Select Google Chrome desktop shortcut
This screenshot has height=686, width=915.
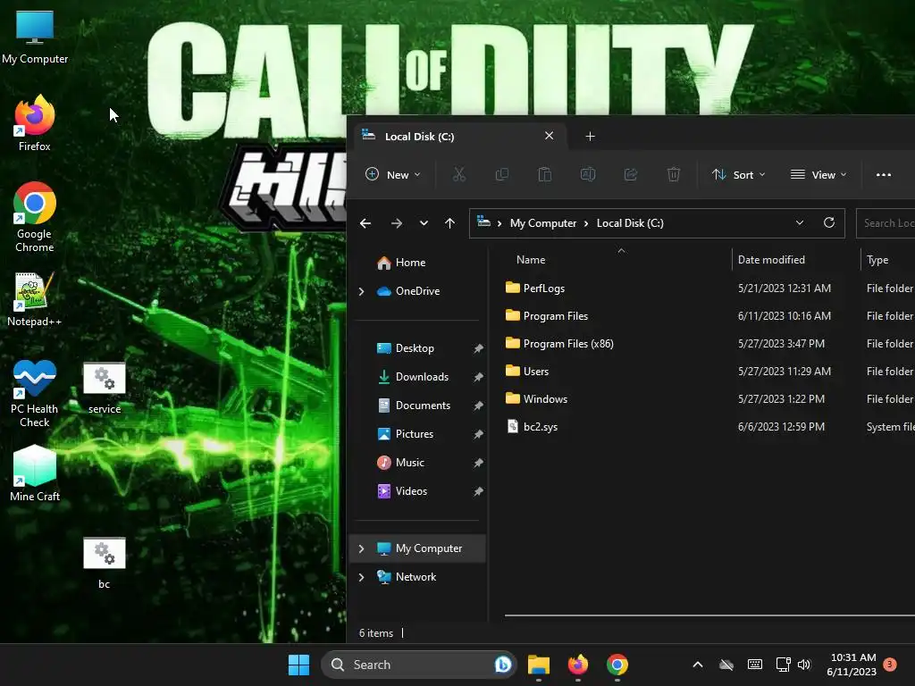pos(35,217)
